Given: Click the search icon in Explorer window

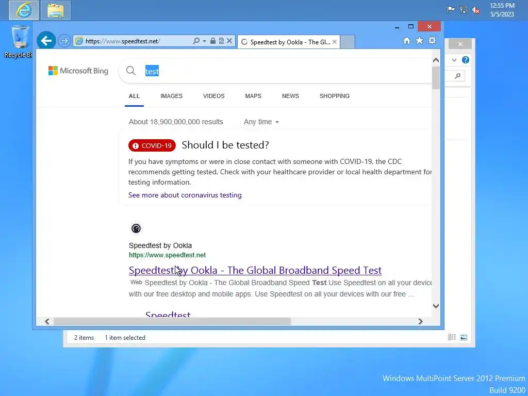Looking at the screenshot, I should [x=457, y=76].
